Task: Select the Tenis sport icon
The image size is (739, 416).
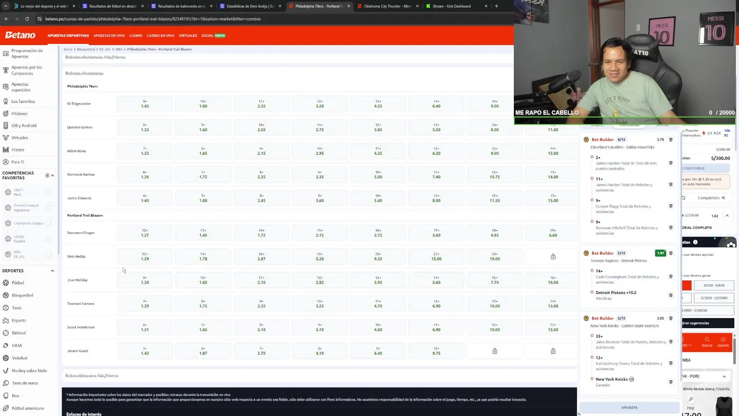Action: (6, 308)
